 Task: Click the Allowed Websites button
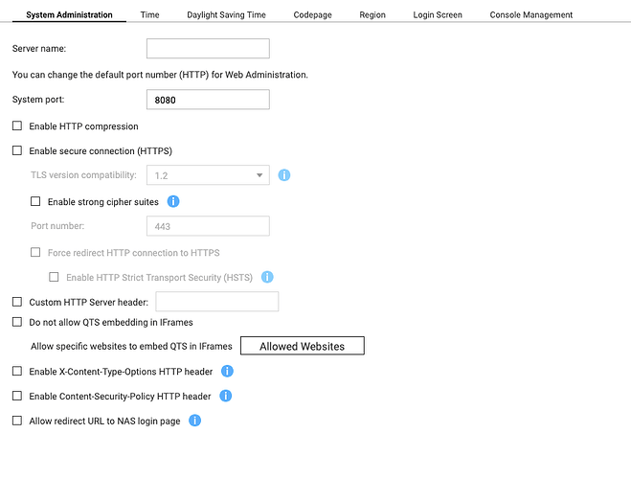[x=302, y=346]
